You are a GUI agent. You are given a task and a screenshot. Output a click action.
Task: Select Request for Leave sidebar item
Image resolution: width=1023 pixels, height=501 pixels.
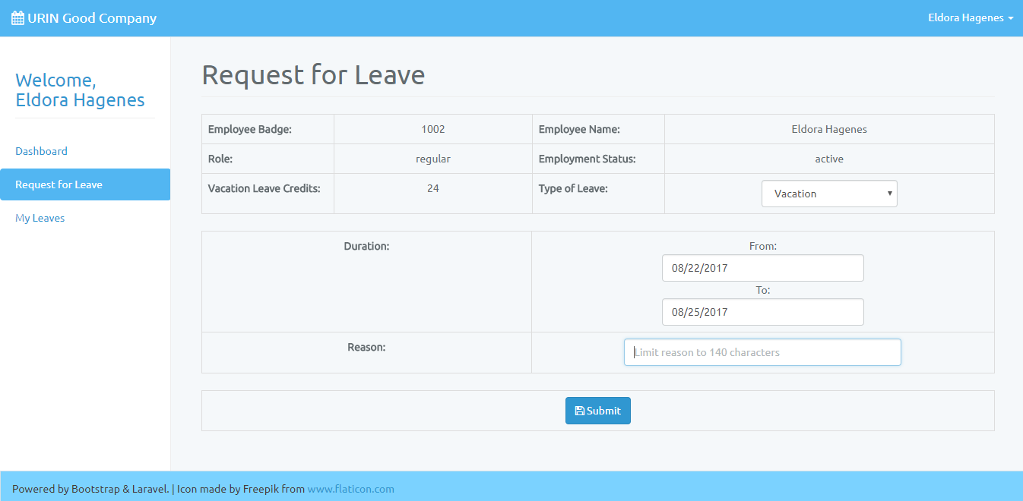[59, 184]
